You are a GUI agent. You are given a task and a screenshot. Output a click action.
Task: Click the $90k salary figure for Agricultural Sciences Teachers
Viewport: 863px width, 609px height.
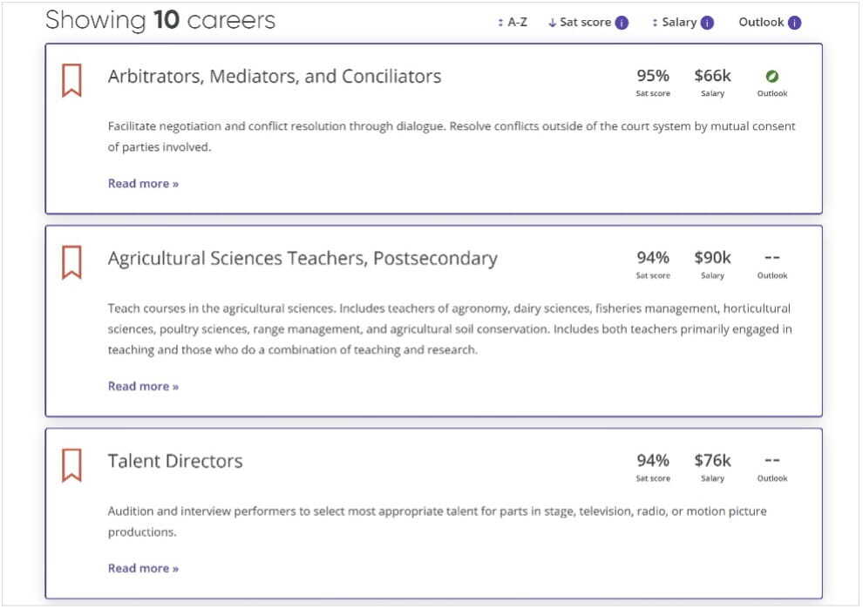[x=712, y=258]
